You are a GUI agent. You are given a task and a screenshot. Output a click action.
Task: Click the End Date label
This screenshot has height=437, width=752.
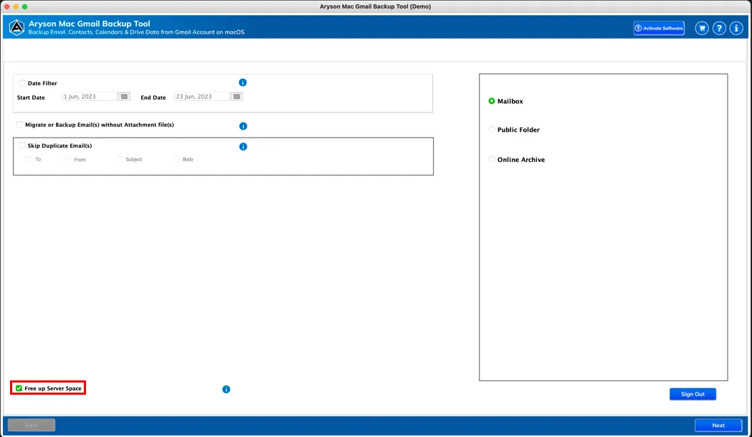153,97
